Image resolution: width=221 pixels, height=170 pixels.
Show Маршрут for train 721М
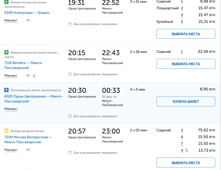click(x=11, y=150)
